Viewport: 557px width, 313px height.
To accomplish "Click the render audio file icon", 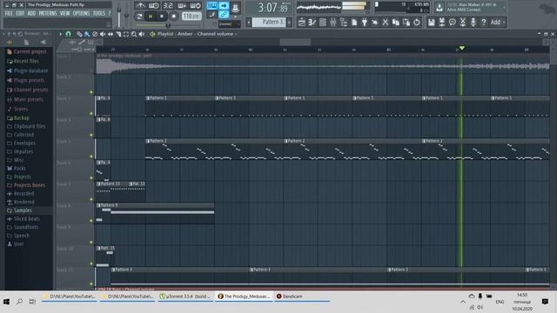I will click(x=442, y=23).
